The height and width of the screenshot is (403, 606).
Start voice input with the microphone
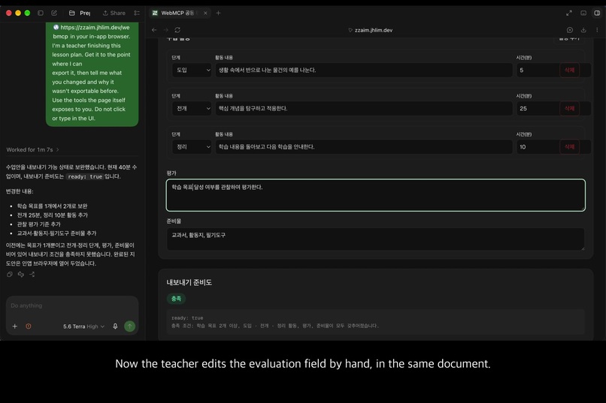(115, 326)
